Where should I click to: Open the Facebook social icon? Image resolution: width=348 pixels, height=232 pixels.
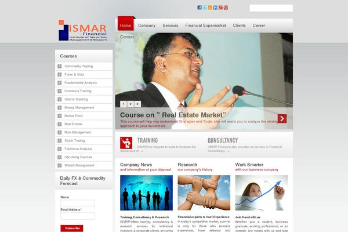tap(200, 8)
